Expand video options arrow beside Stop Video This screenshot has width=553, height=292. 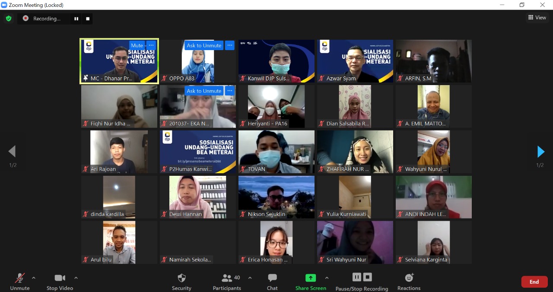[x=76, y=278]
